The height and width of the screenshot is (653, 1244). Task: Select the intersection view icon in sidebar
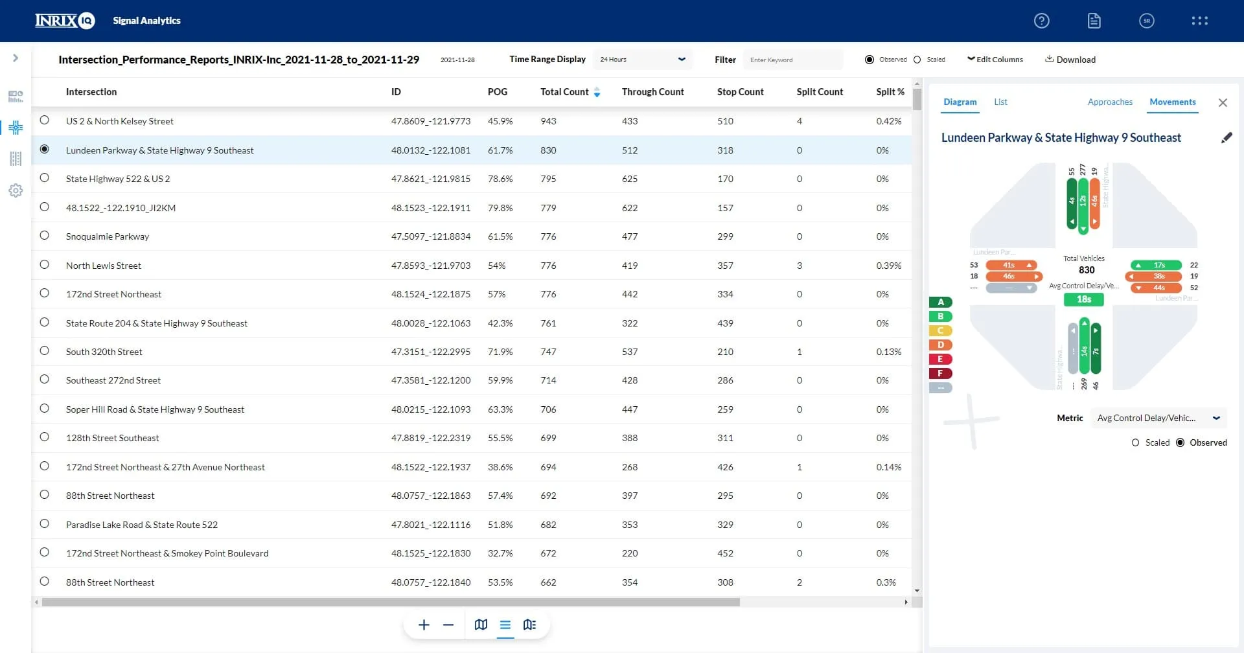pyautogui.click(x=16, y=128)
